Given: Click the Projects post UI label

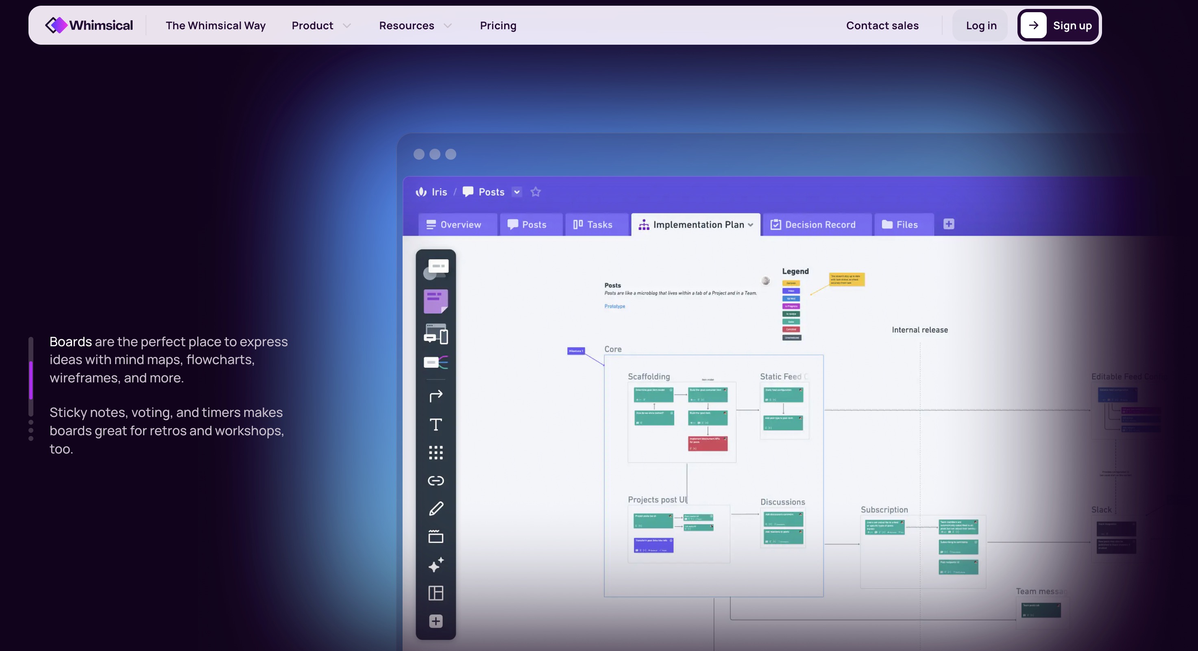Looking at the screenshot, I should point(657,499).
